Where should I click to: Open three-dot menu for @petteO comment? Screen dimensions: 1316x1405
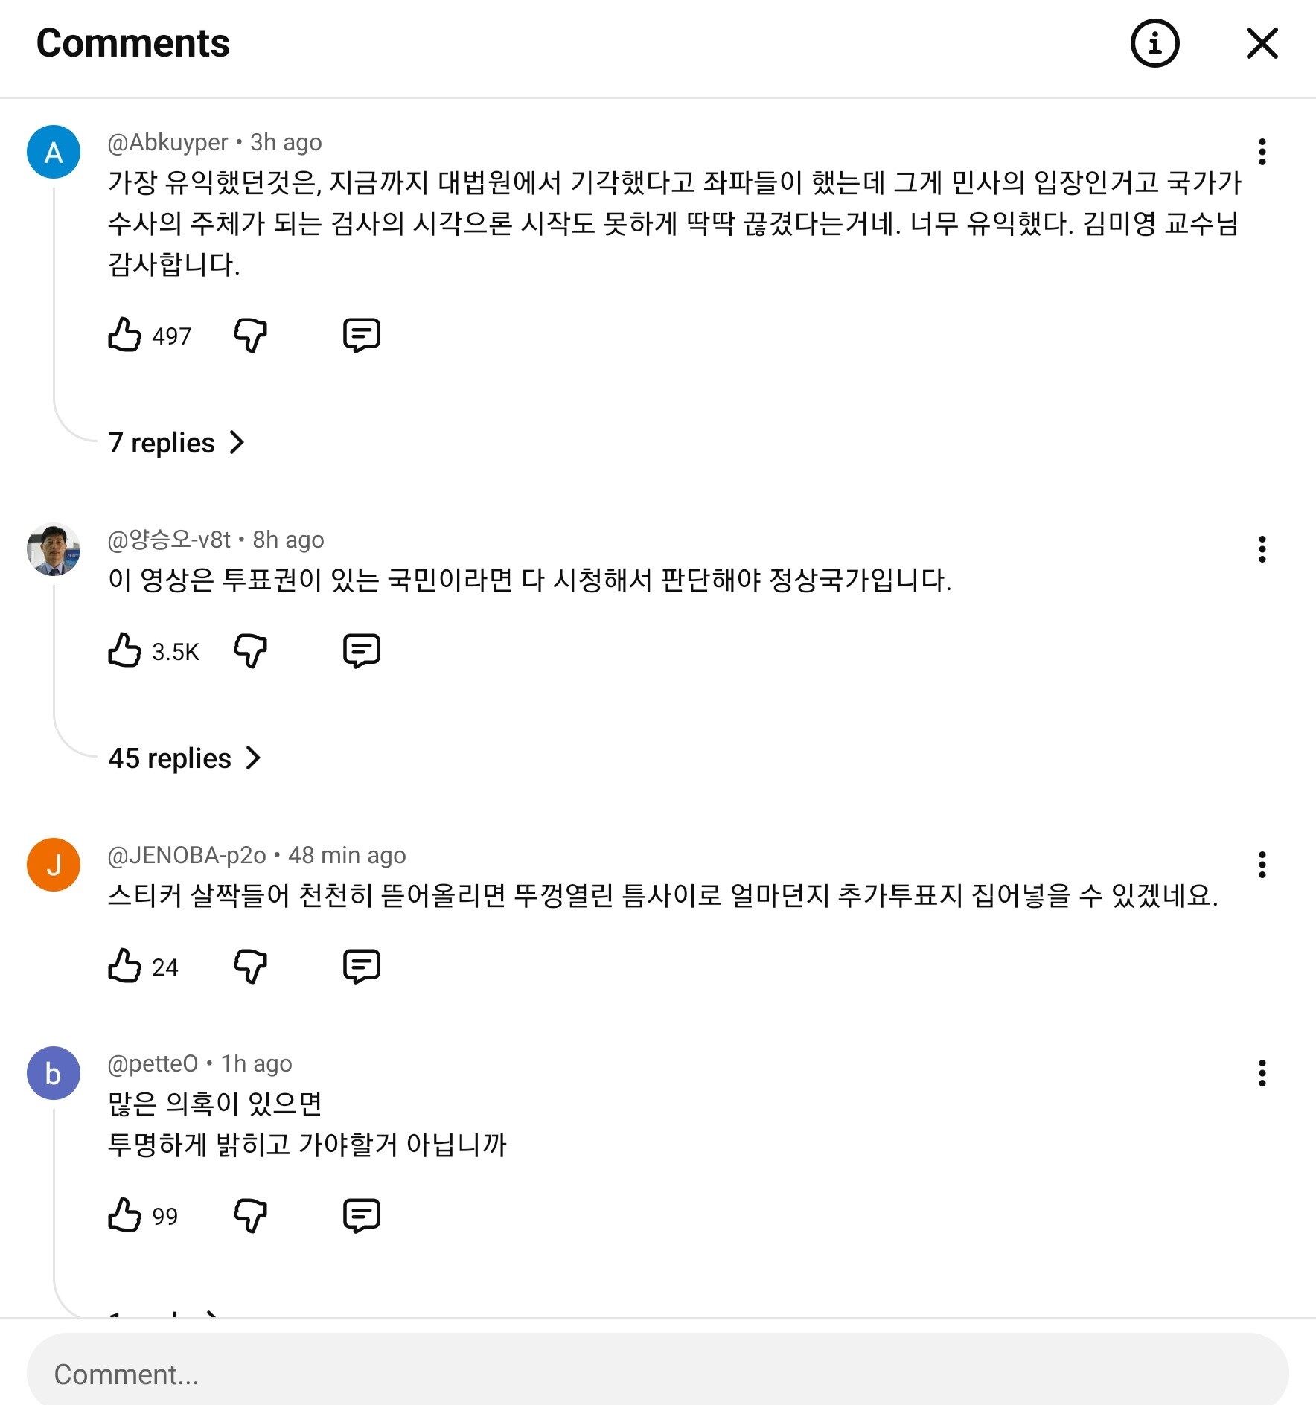point(1262,1073)
